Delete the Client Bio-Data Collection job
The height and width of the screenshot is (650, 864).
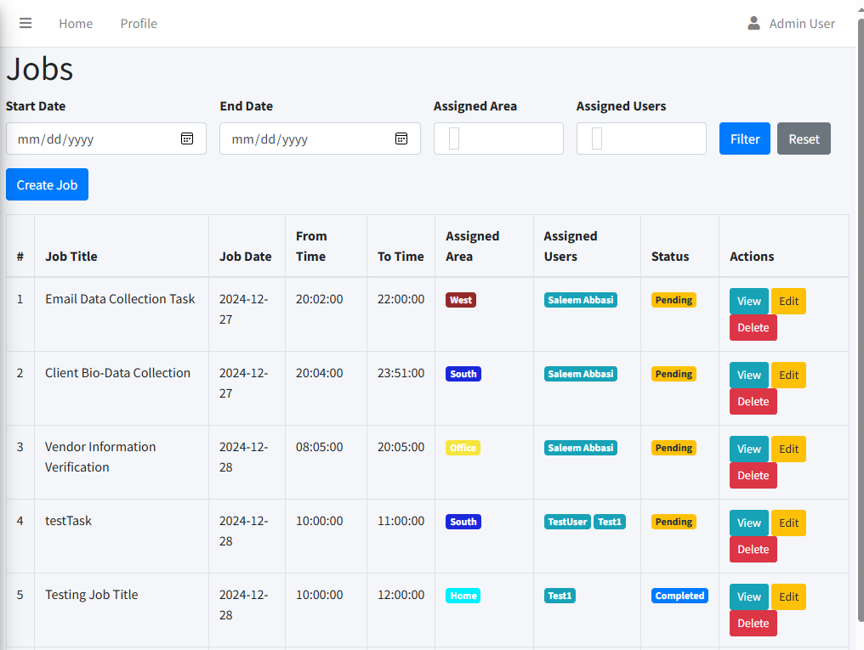753,401
